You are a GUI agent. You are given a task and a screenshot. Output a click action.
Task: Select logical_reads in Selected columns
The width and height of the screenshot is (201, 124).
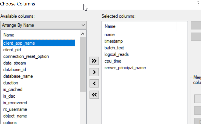tap(116, 54)
